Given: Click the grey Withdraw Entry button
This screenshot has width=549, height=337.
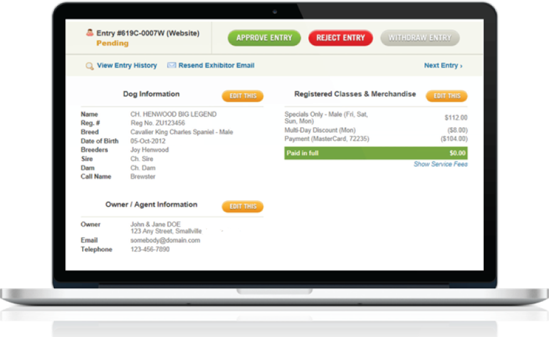Looking at the screenshot, I should click(x=420, y=38).
